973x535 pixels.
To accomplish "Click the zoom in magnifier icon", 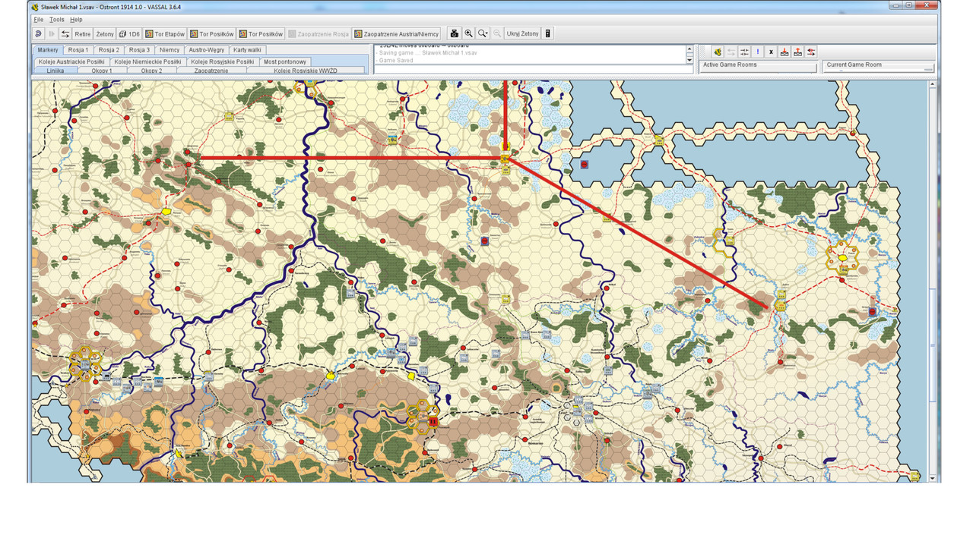I will click(x=469, y=33).
